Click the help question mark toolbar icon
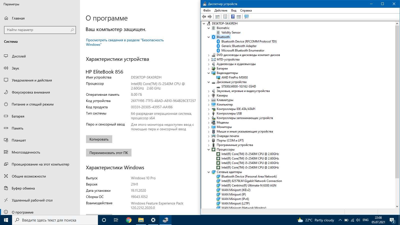 [x=233, y=16]
